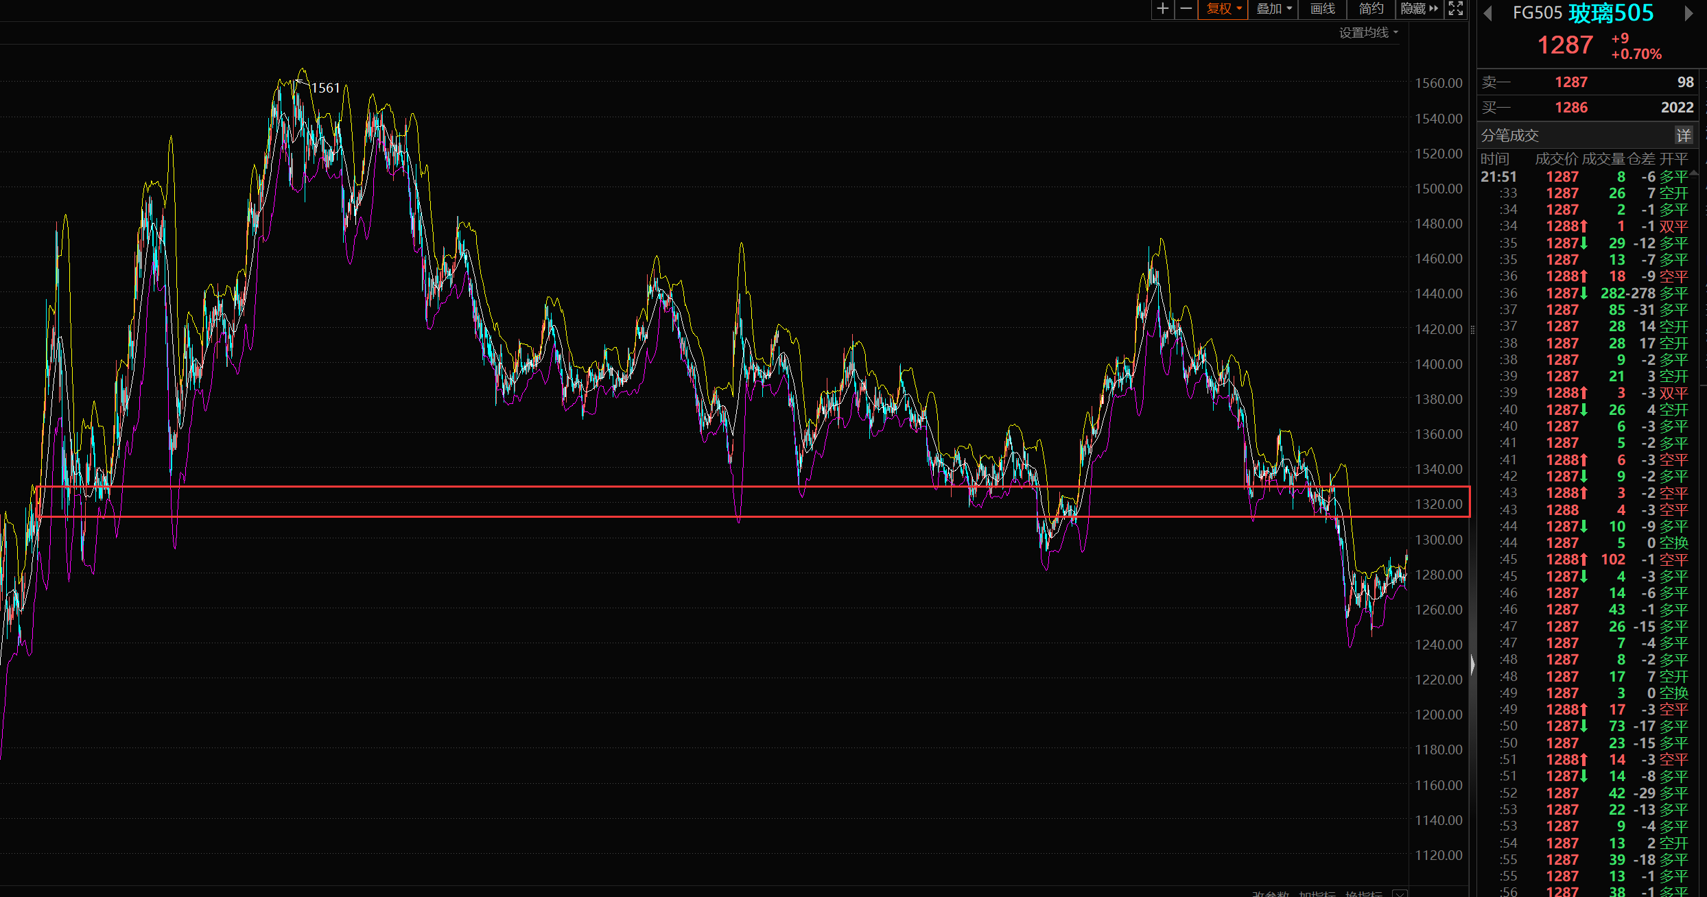The height and width of the screenshot is (897, 1707).
Task: Click the 1320.00 price axis label
Action: coord(1438,504)
